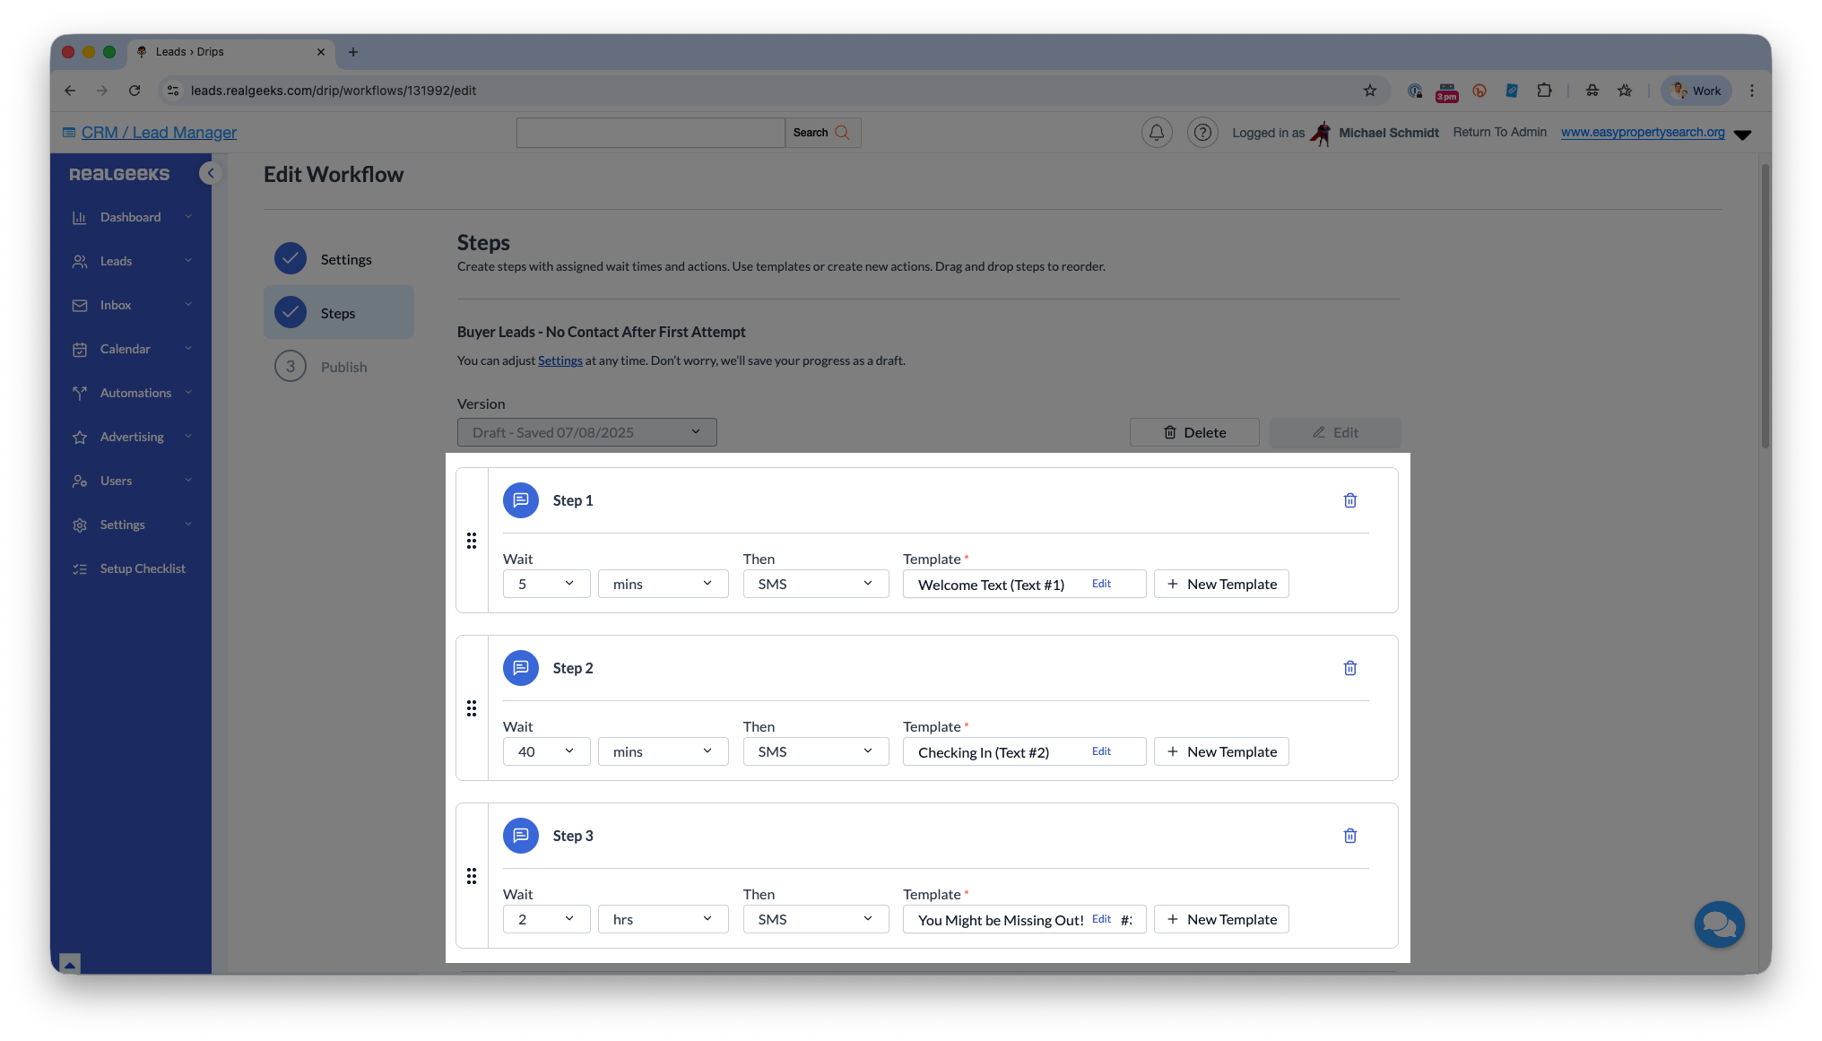Viewport: 1822px width, 1041px height.
Task: Click the help question mark icon
Action: click(x=1202, y=133)
